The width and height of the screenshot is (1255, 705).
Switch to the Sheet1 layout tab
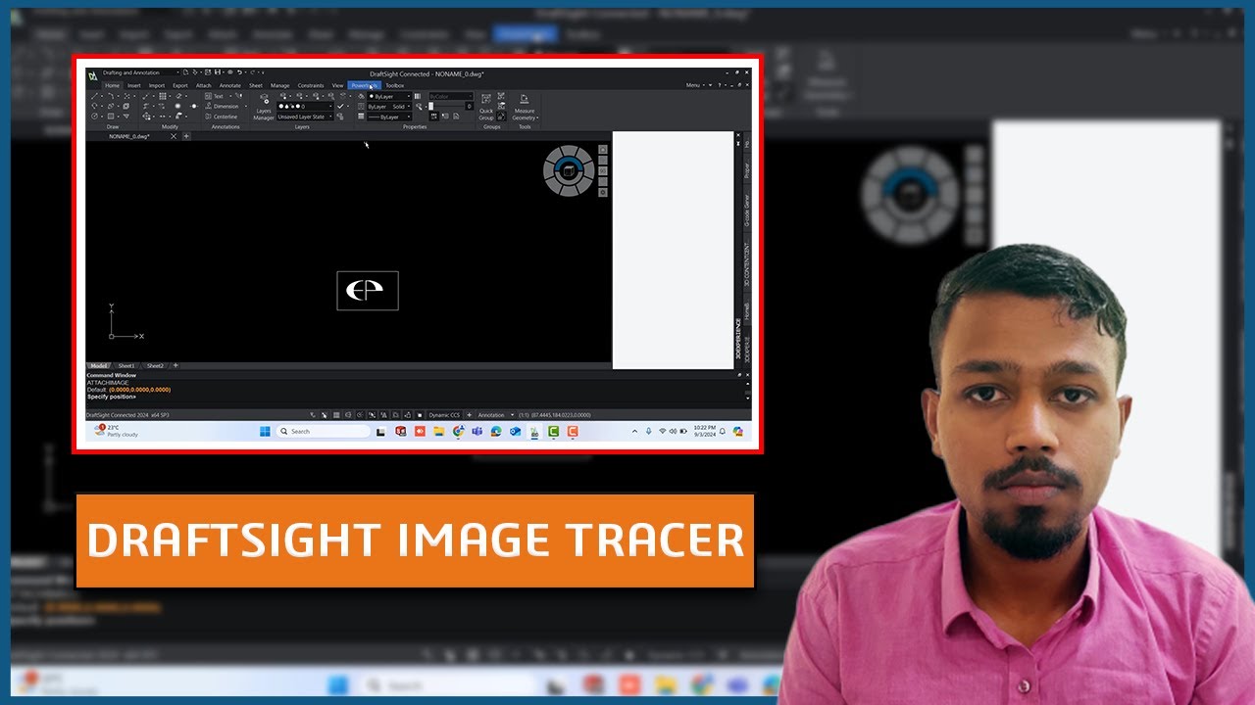126,365
